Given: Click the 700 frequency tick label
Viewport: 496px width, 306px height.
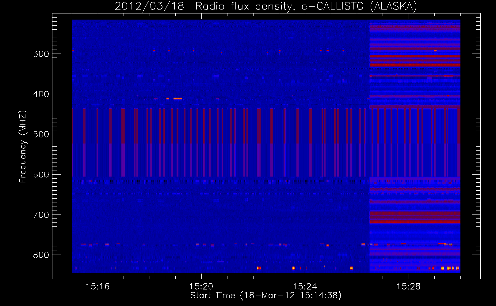Looking at the screenshot, I should click(41, 215).
